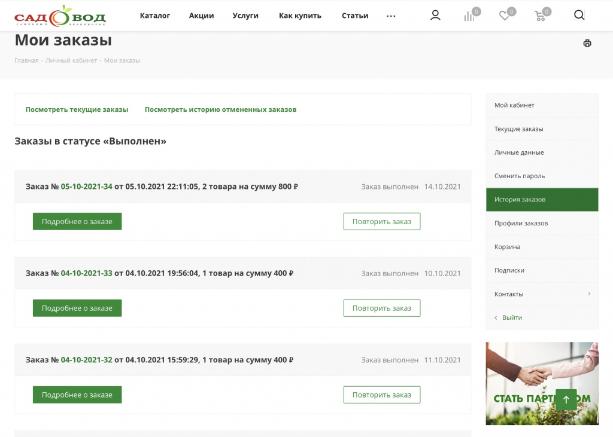Open the shopping cart icon
Screen dimensions: 613x437
[x=540, y=16]
